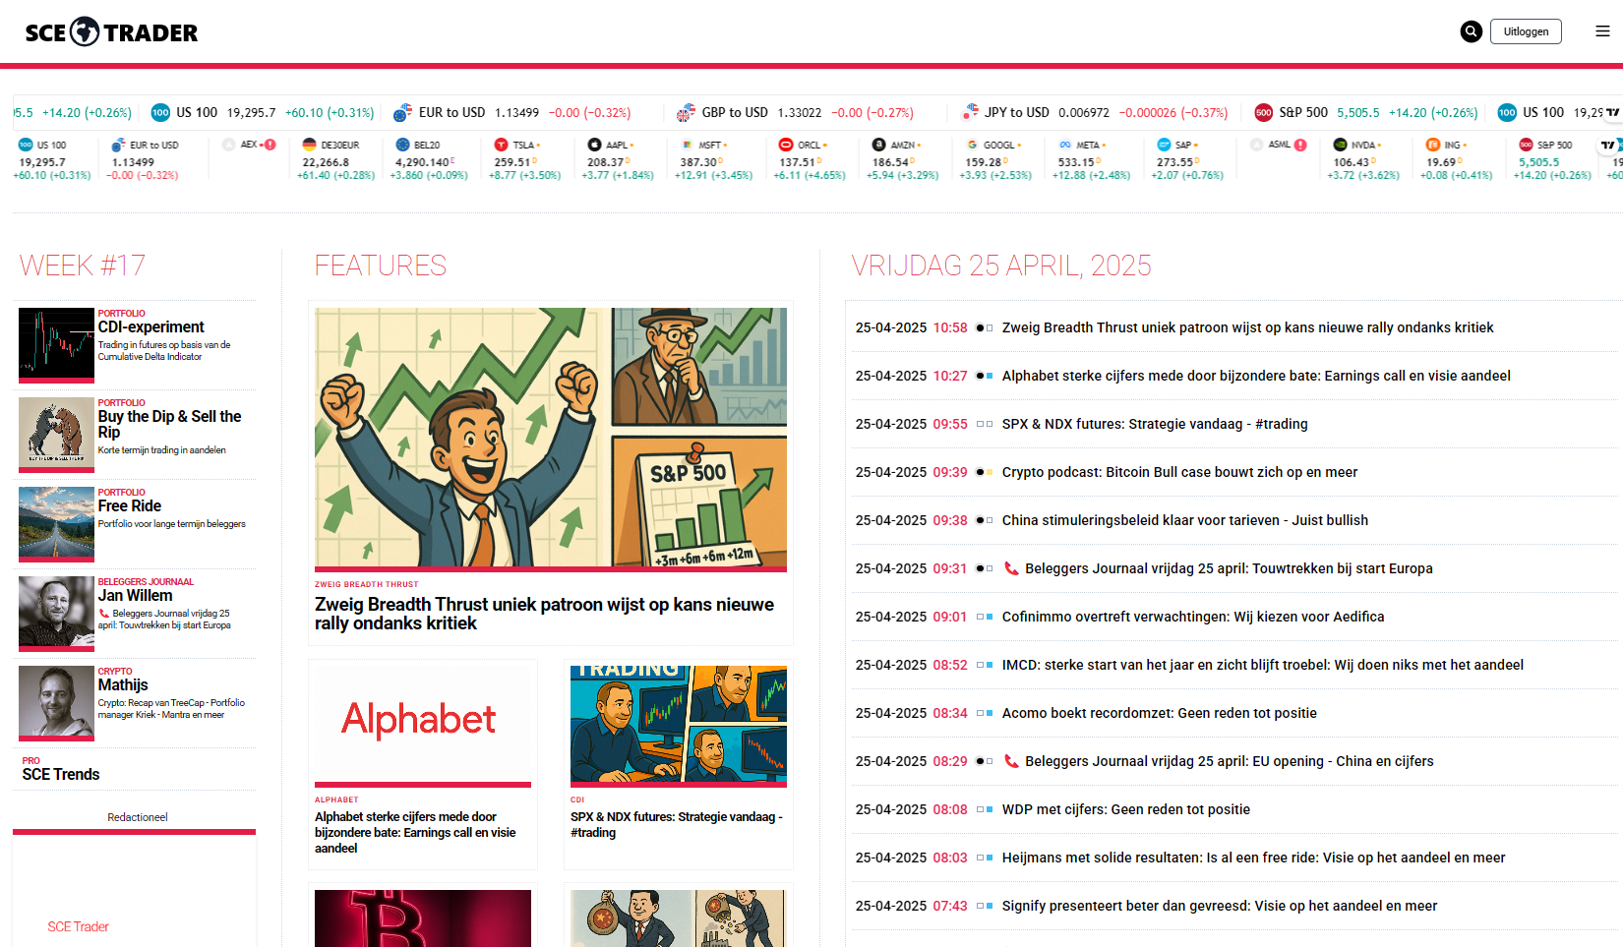This screenshot has width=1623, height=947.
Task: Open the Buy the Dip bull-bear thumbnail
Action: pos(56,435)
